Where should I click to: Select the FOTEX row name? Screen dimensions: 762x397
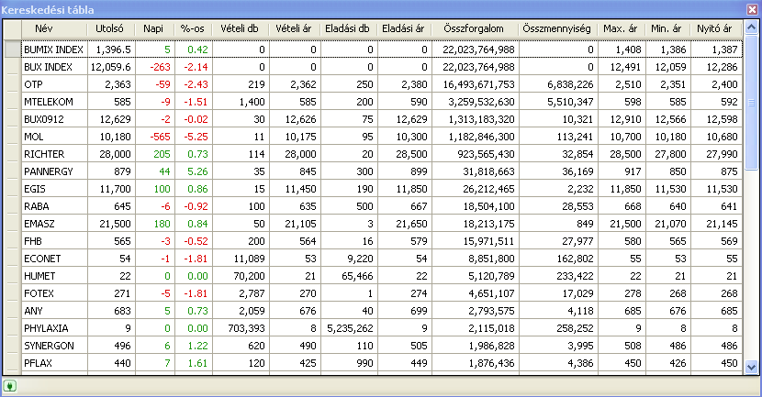coord(39,293)
